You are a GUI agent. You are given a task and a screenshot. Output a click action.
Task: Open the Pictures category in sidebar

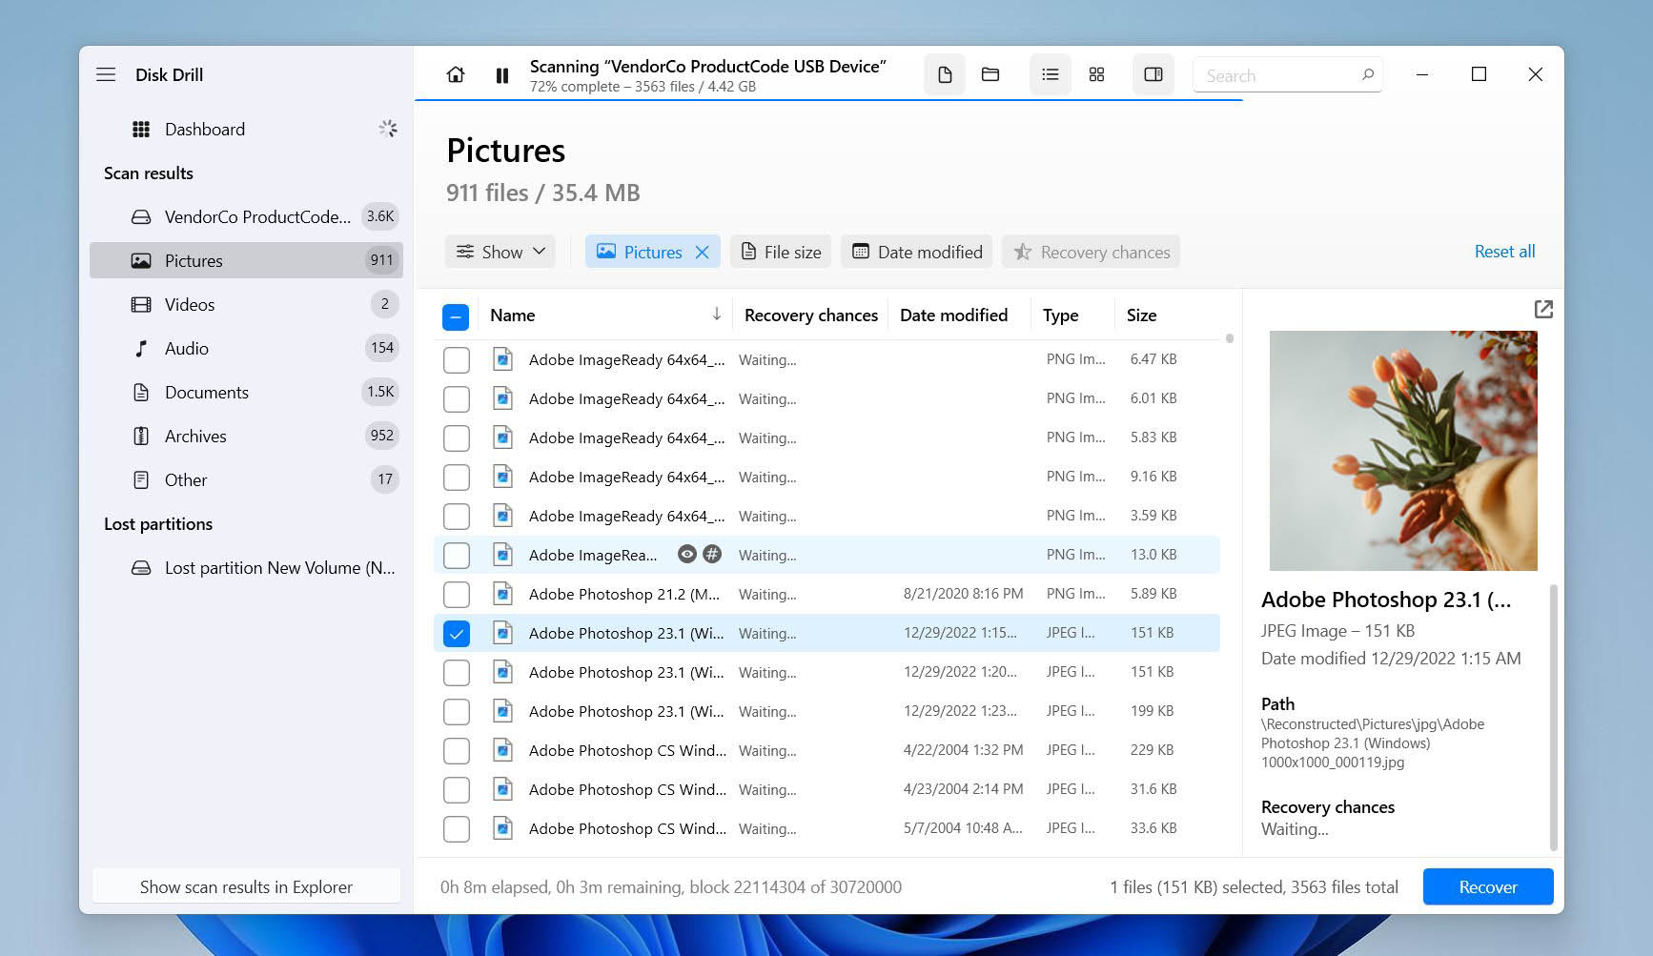pos(246,260)
